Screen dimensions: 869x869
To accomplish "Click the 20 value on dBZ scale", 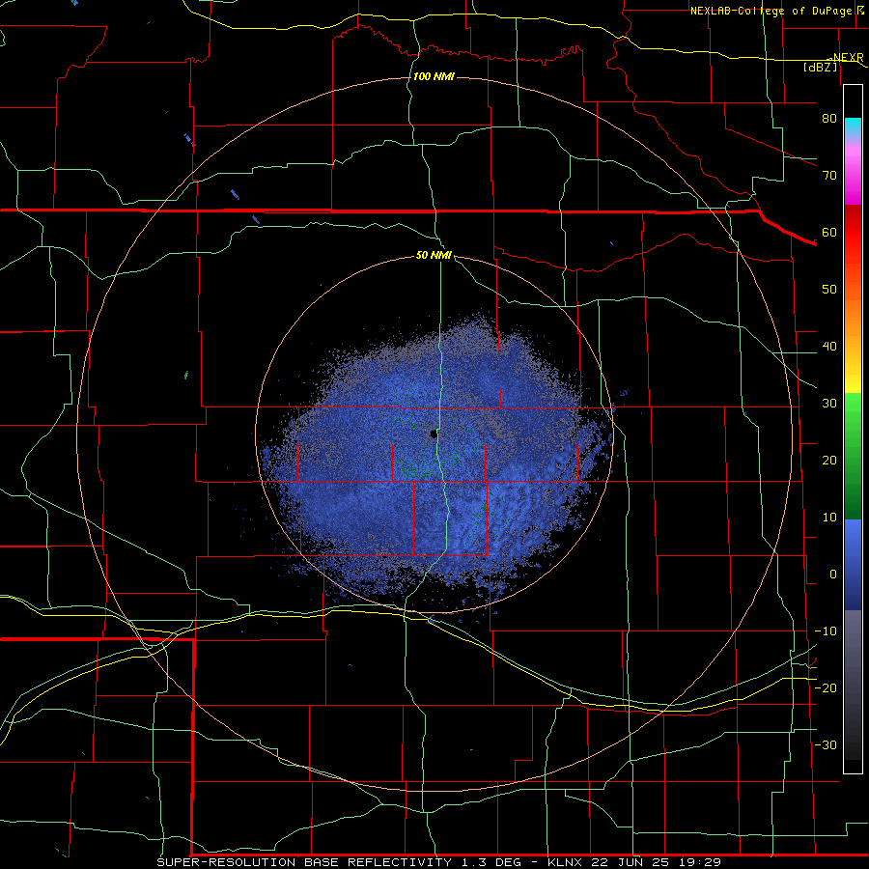I will pyautogui.click(x=829, y=461).
